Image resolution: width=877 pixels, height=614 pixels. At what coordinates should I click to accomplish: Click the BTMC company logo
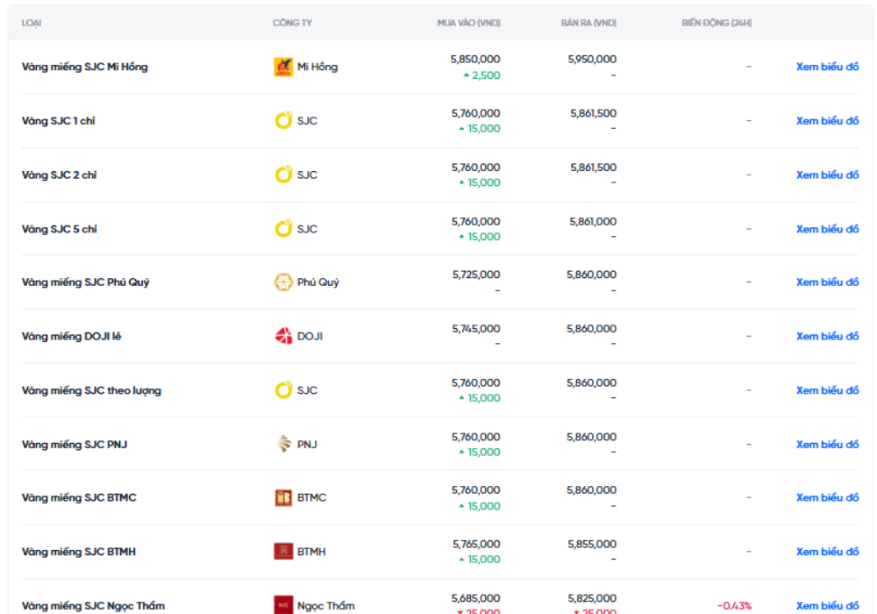283,497
